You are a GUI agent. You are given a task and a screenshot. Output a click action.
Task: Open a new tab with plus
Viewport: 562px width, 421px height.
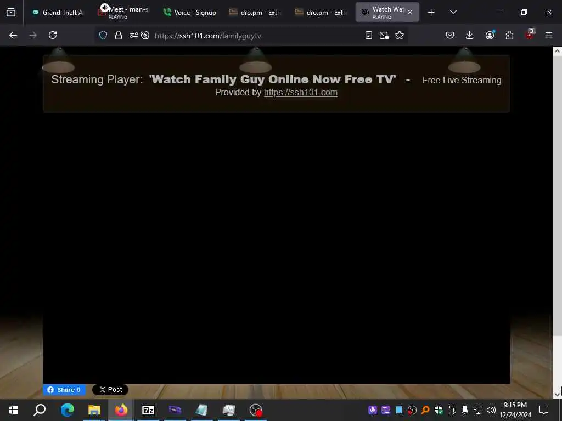(431, 13)
